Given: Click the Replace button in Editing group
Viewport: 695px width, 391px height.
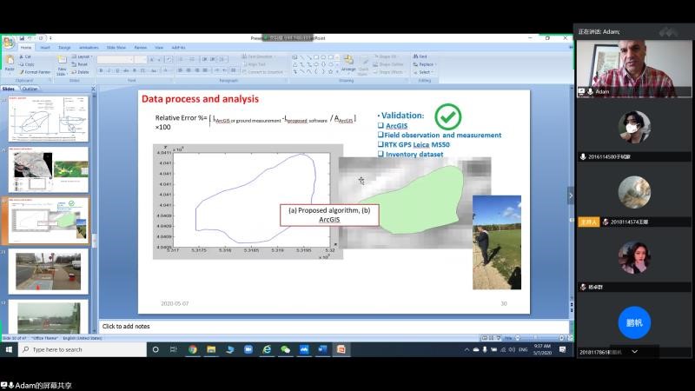Looking at the screenshot, I should coord(425,63).
